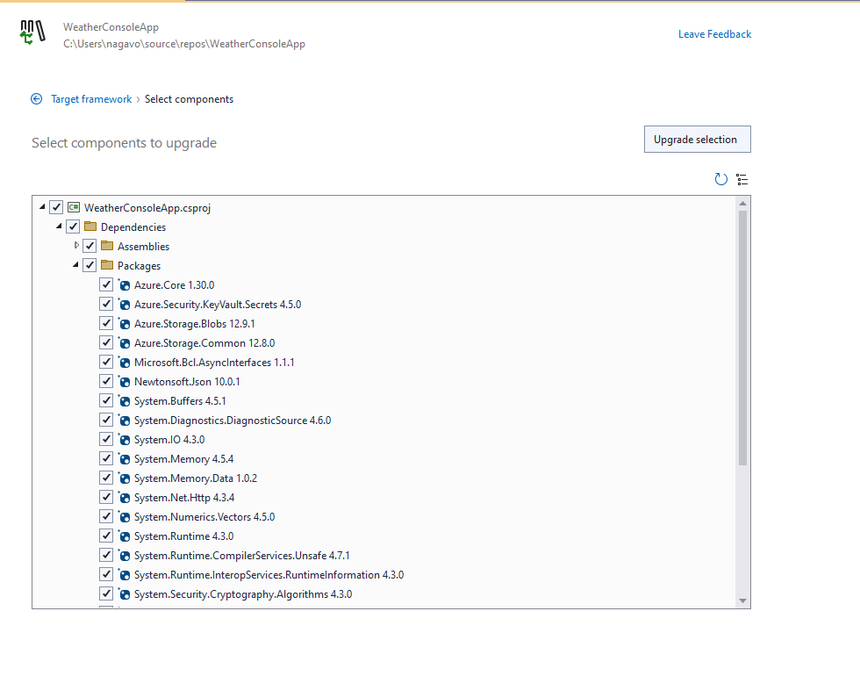860x676 pixels.
Task: Select the Assemblies row label
Action: [143, 247]
